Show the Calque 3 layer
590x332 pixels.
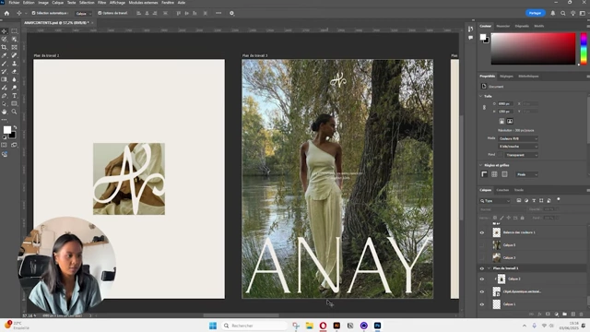482,258
